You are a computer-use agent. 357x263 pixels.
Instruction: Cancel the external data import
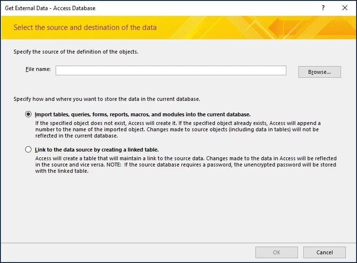click(324, 252)
